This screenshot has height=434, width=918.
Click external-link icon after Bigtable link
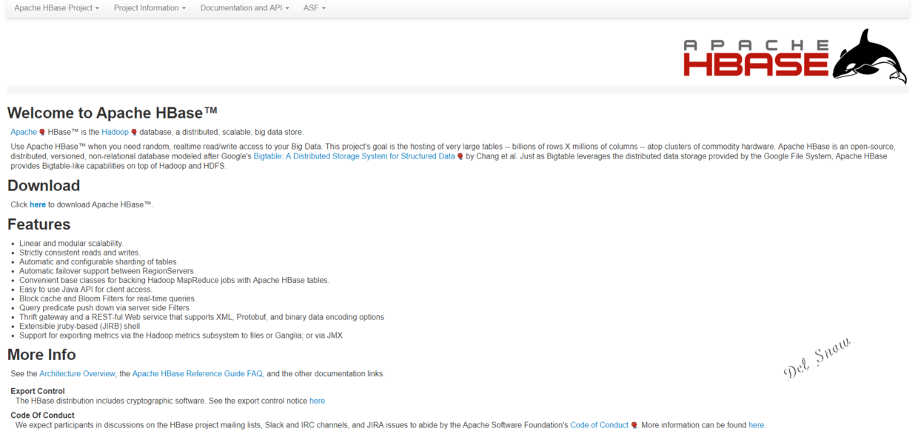tap(460, 157)
